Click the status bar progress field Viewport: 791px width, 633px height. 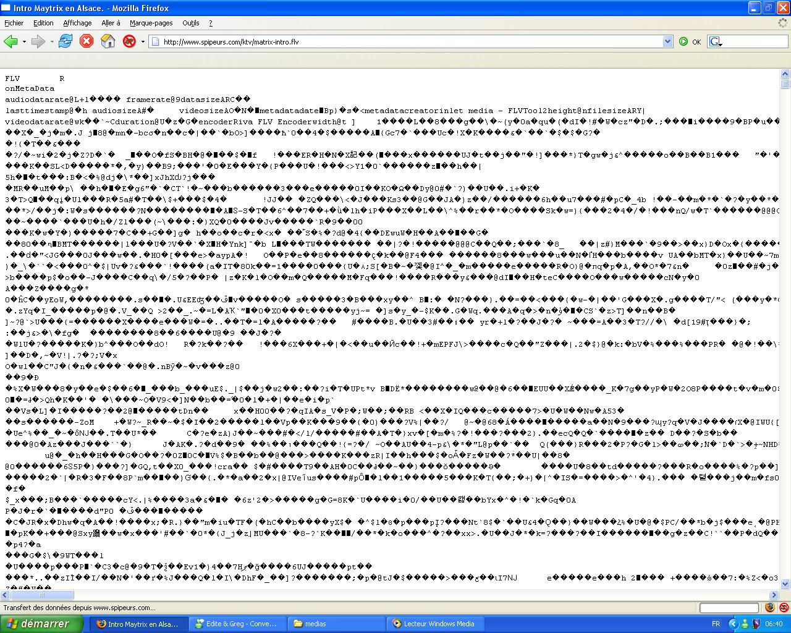[x=729, y=608]
